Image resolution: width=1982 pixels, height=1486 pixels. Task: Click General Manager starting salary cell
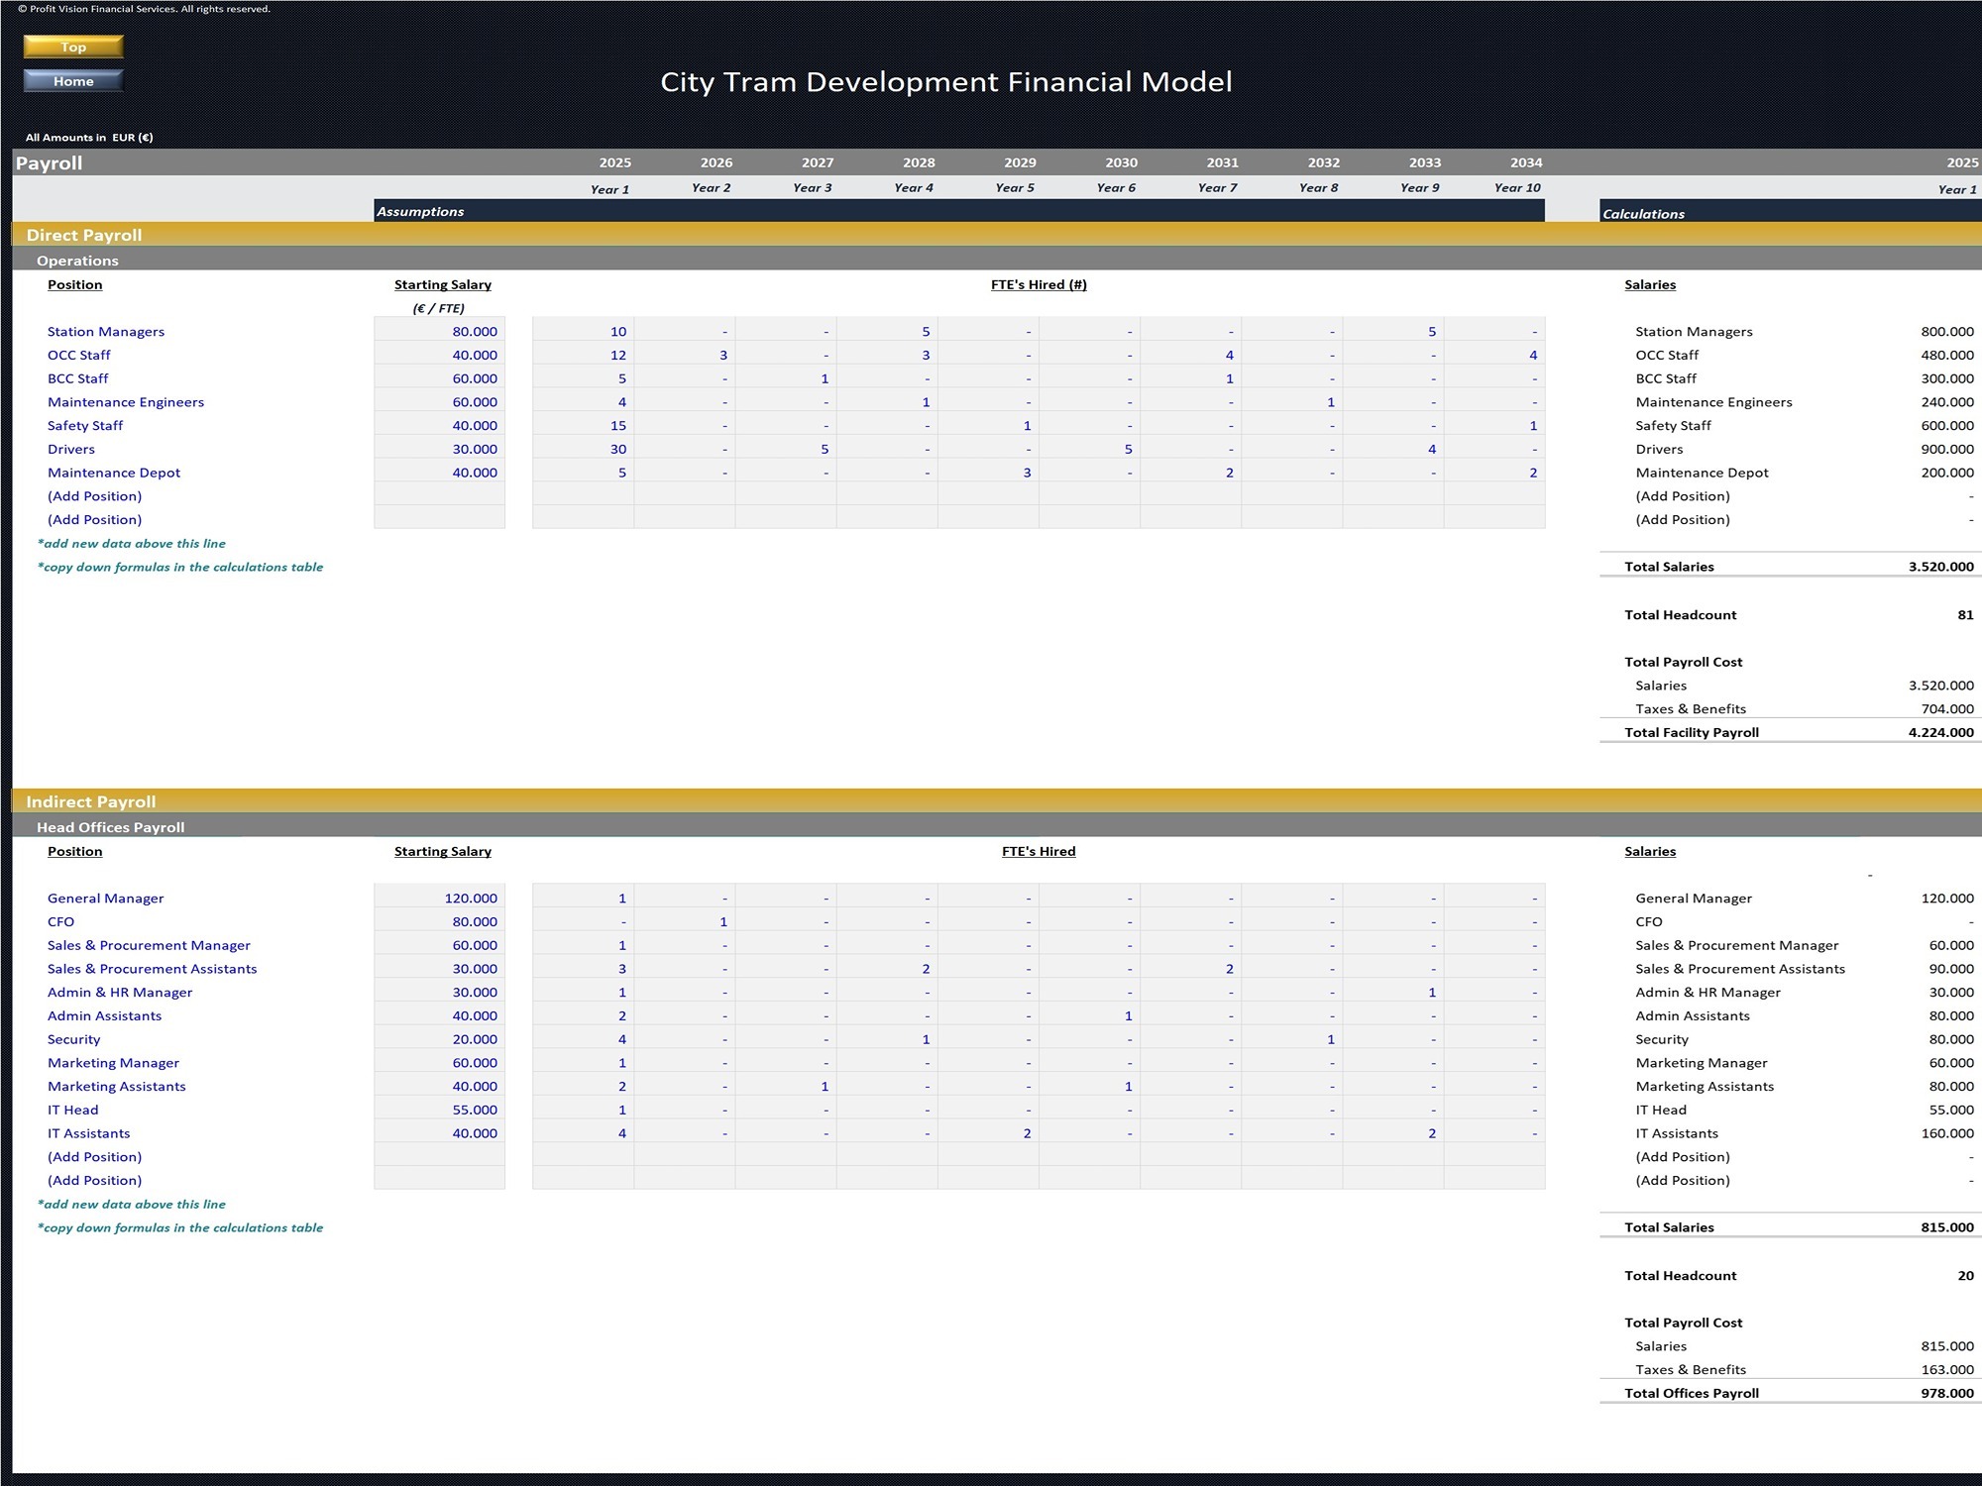440,898
